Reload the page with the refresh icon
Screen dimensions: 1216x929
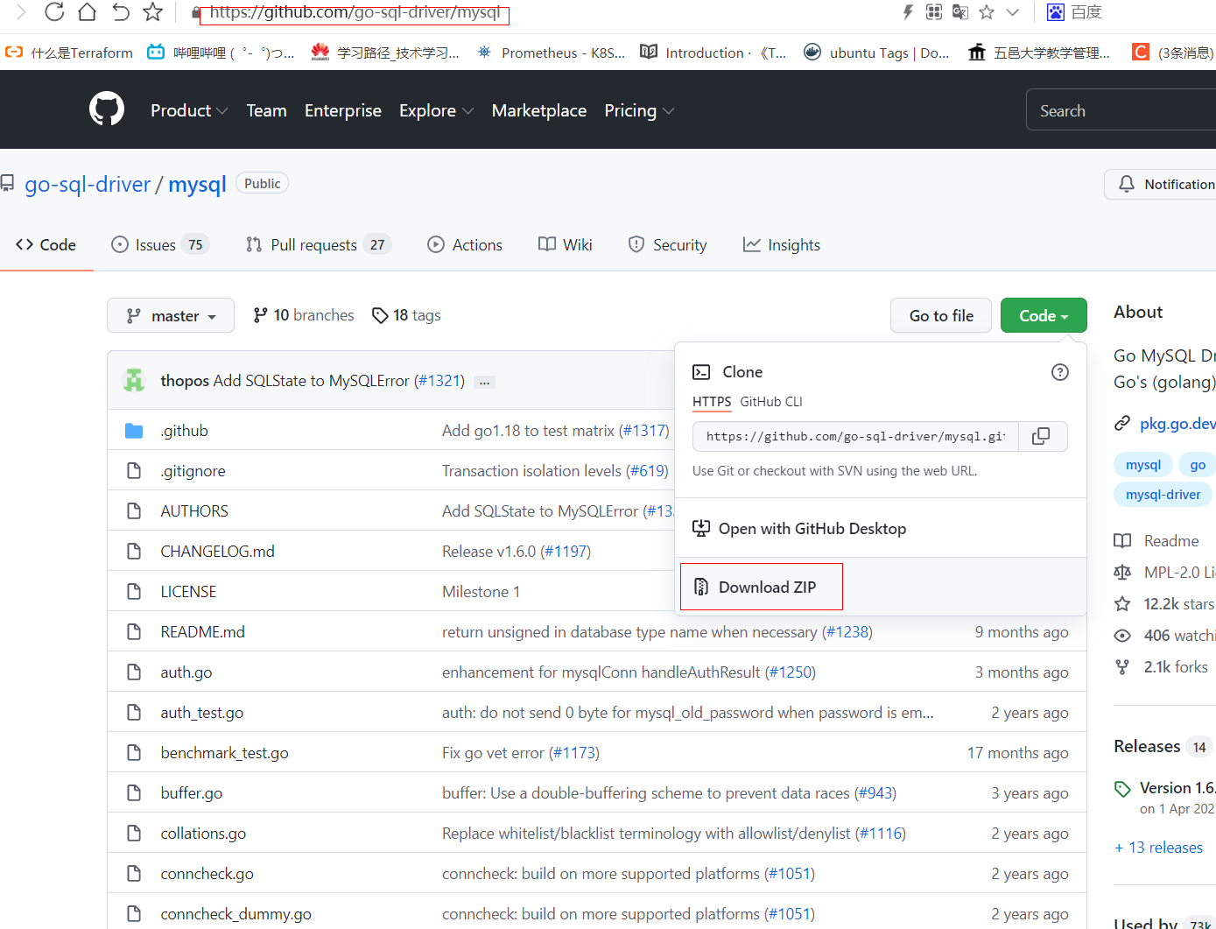pyautogui.click(x=54, y=11)
